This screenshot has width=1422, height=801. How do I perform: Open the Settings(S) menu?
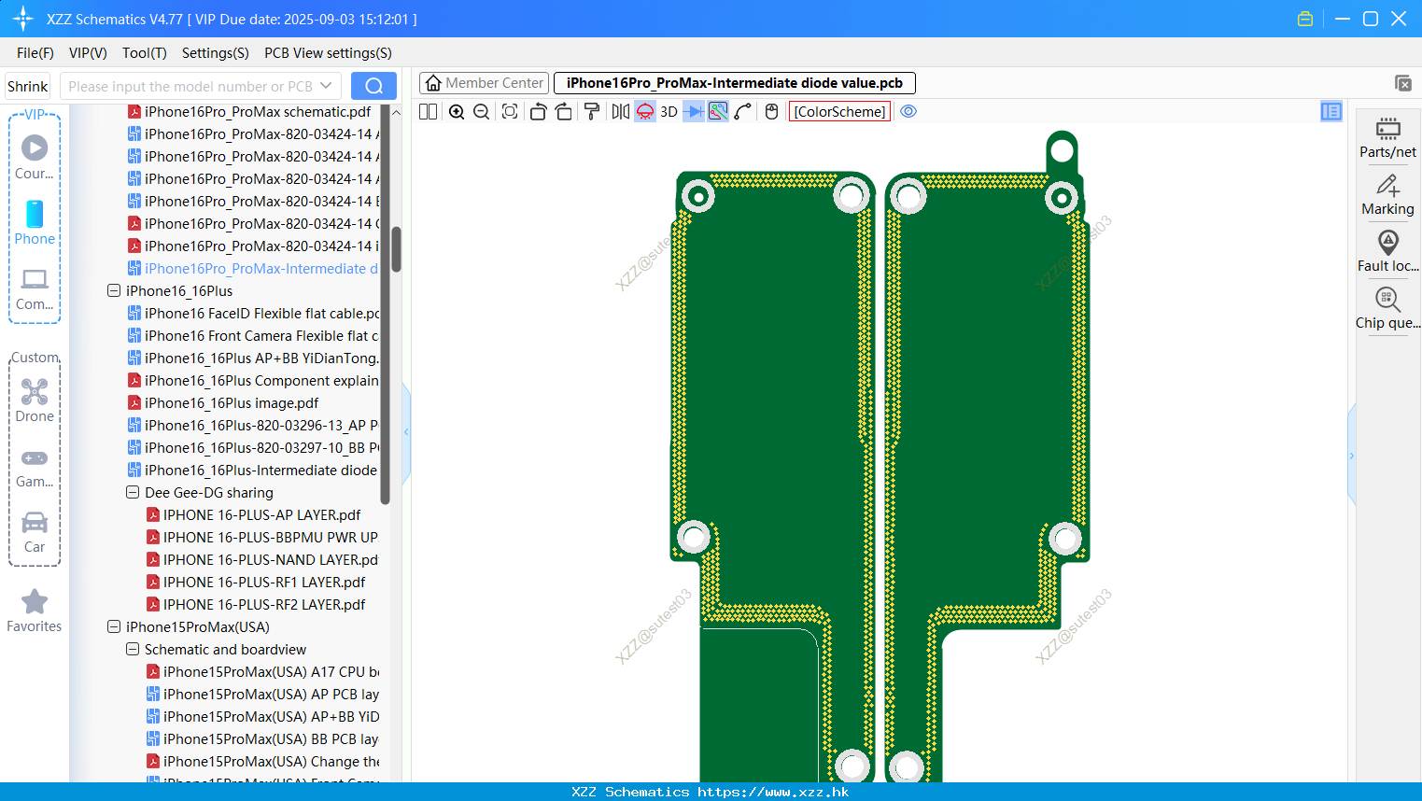216,53
